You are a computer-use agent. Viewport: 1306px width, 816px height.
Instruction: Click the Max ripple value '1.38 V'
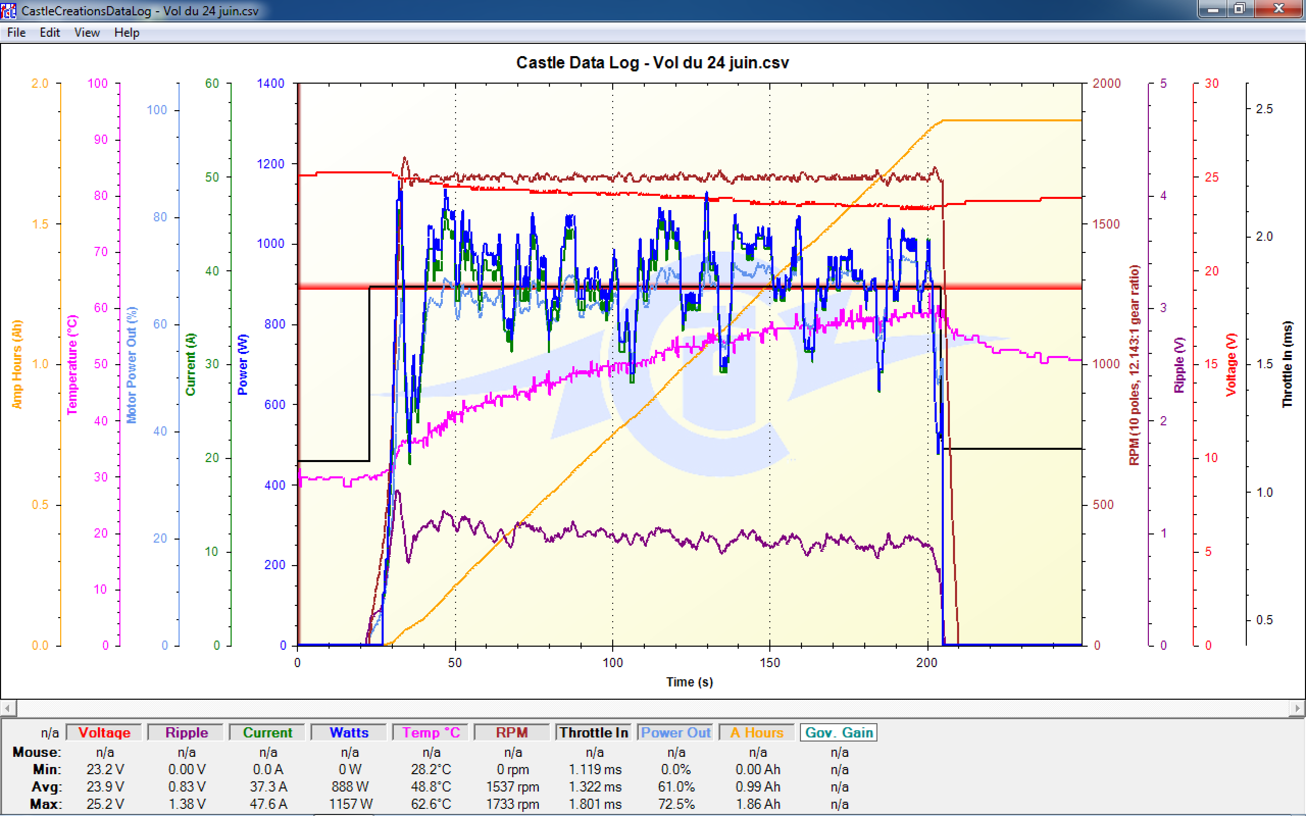click(x=187, y=804)
